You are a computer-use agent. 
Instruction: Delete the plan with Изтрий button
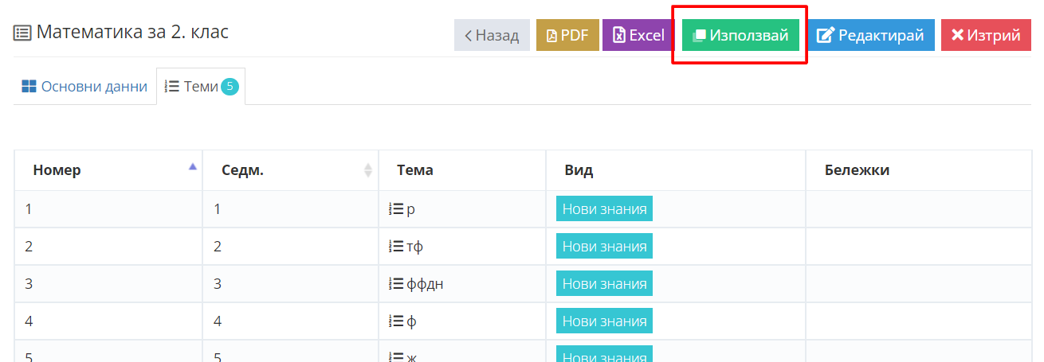986,35
